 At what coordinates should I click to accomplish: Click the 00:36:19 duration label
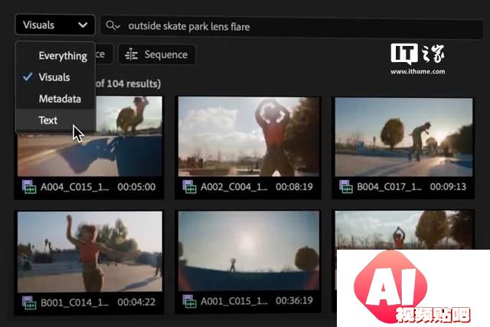[292, 302]
